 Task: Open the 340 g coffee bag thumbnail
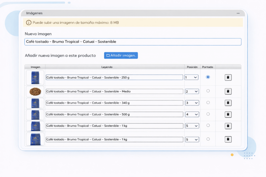[35, 103]
